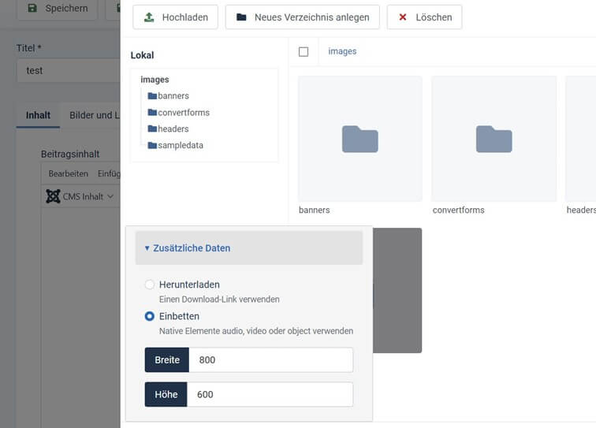Select the images root tree node
This screenshot has width=596, height=428.
(x=155, y=80)
